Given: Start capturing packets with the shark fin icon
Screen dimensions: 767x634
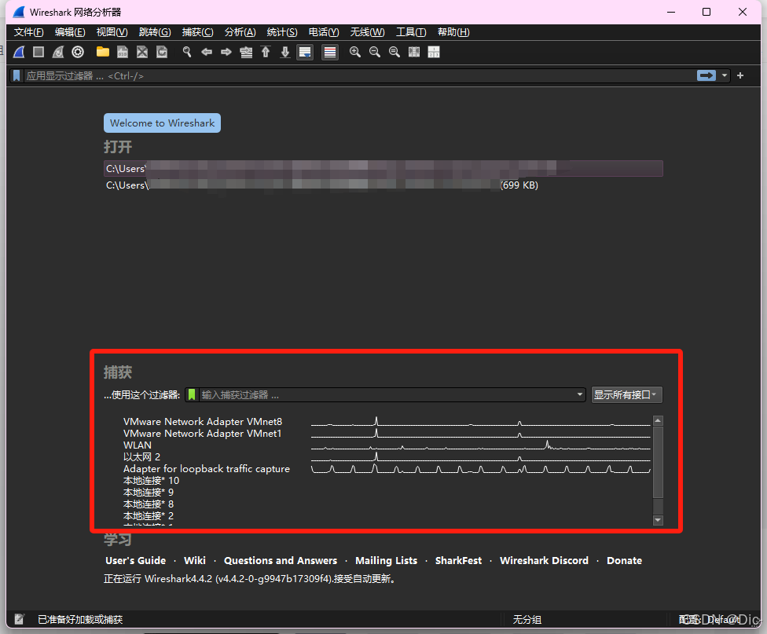Looking at the screenshot, I should click(x=19, y=52).
